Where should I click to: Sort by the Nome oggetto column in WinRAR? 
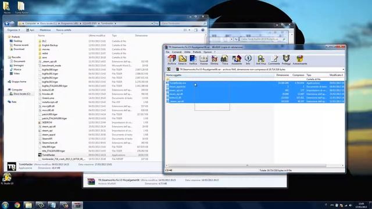pyautogui.click(x=220, y=75)
